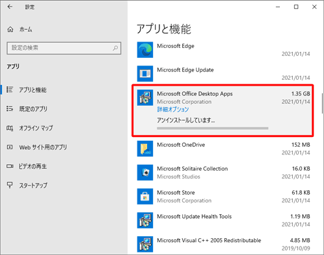Click the Microsoft Studios publisher text
Screen dimensions: 324x255
178,176
